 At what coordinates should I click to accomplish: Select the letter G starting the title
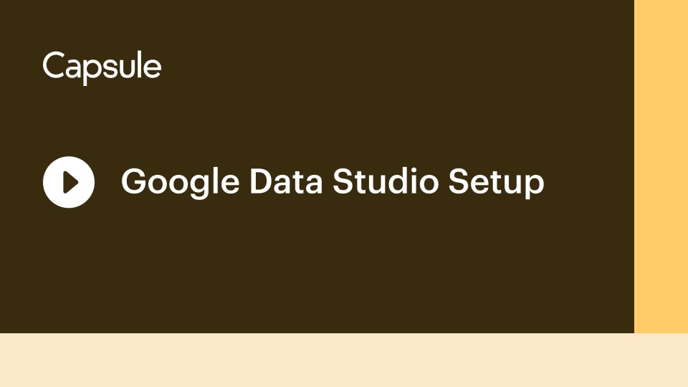133,181
